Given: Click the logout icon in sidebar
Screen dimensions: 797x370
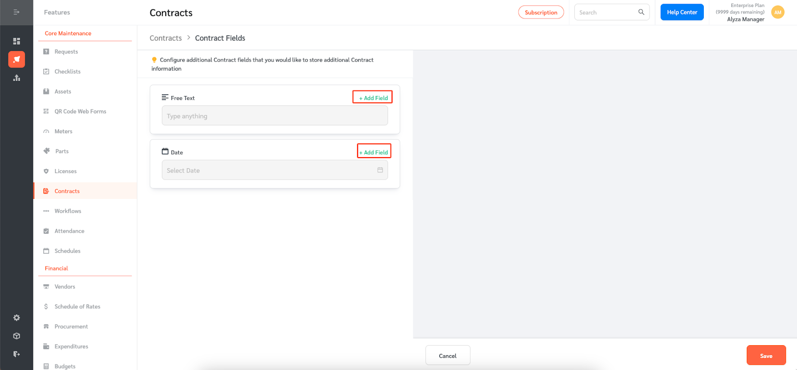Looking at the screenshot, I should (16, 354).
